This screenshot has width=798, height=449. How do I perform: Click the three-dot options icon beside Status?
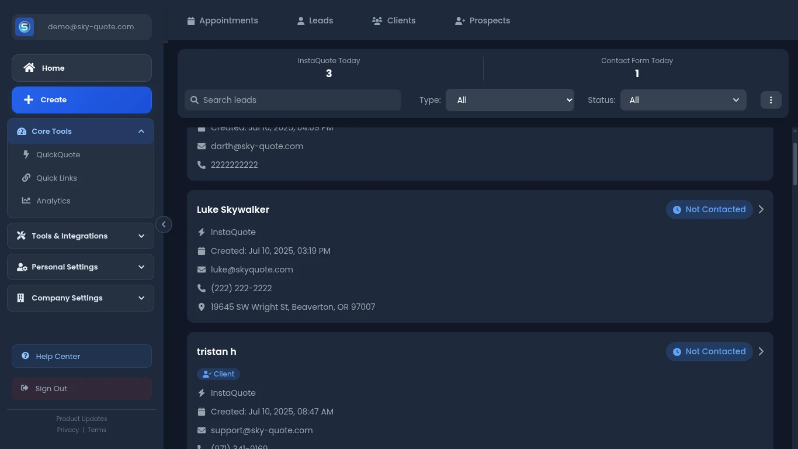pos(771,99)
